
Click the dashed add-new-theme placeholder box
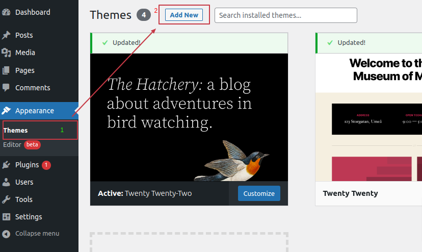point(189,242)
